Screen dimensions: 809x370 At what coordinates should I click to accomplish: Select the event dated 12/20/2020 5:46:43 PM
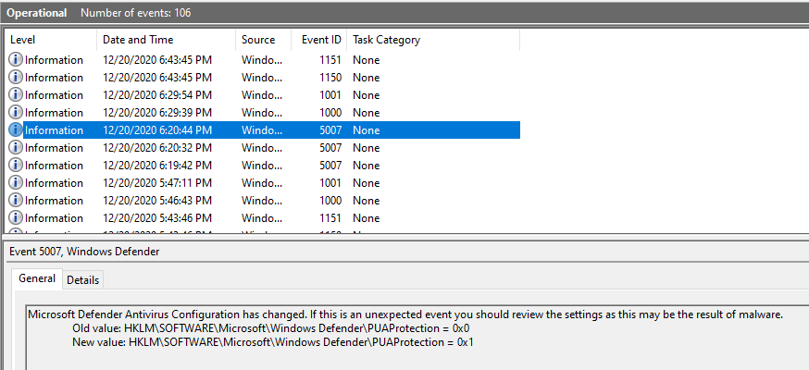[263, 200]
